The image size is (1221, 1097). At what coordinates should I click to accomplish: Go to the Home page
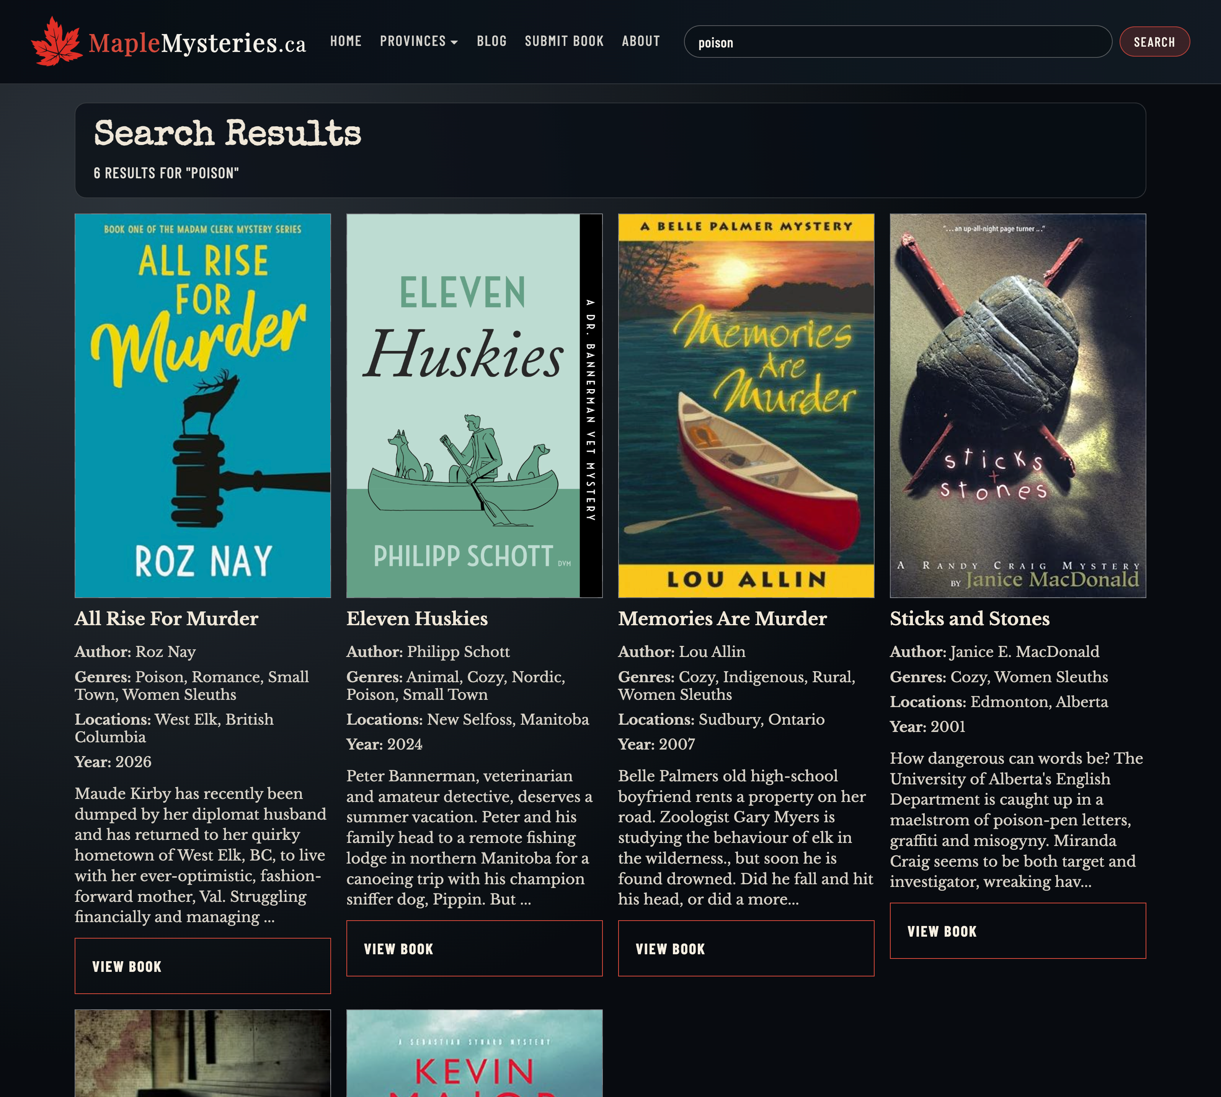[346, 41]
